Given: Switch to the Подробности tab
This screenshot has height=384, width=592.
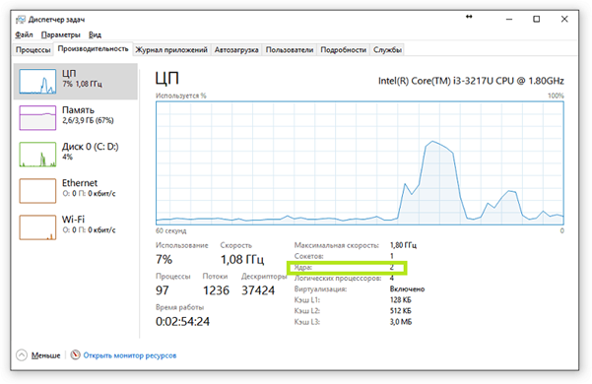Looking at the screenshot, I should (x=343, y=50).
